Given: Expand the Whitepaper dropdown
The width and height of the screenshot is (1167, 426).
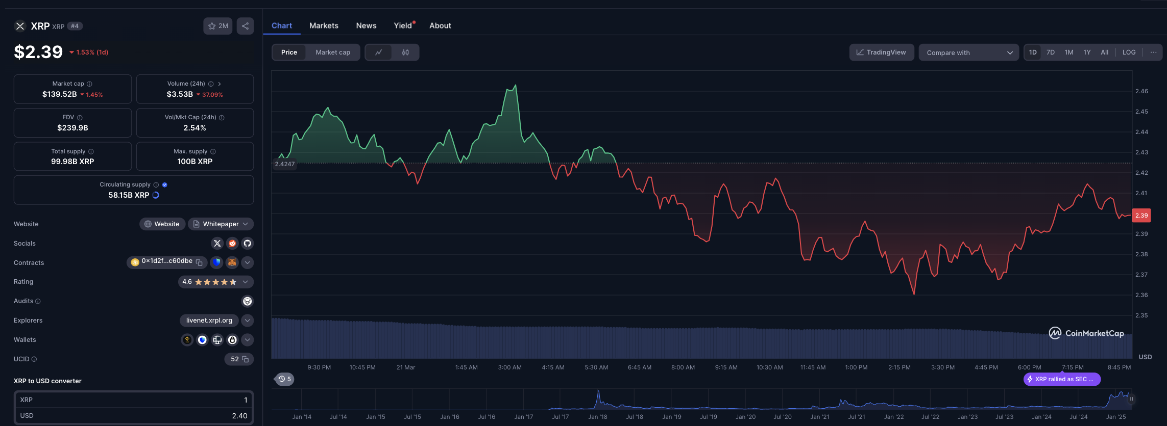Looking at the screenshot, I should (221, 224).
